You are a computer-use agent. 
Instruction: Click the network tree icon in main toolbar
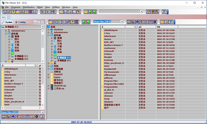coord(22,12)
